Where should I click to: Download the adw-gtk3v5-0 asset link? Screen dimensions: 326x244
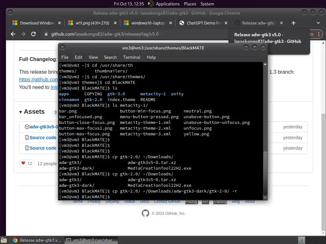[x=43, y=127]
